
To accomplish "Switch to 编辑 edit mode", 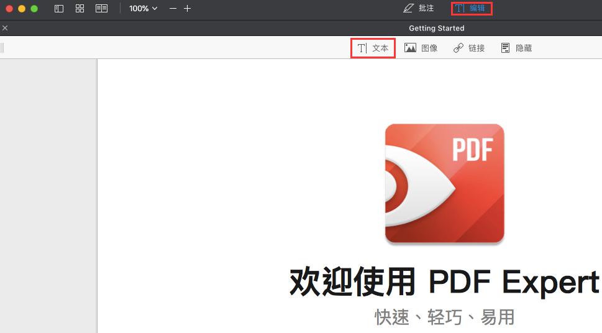I will [471, 8].
